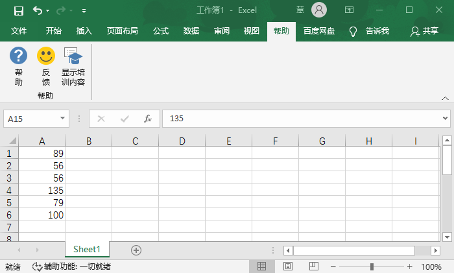Expand the formula bar

click(x=445, y=119)
